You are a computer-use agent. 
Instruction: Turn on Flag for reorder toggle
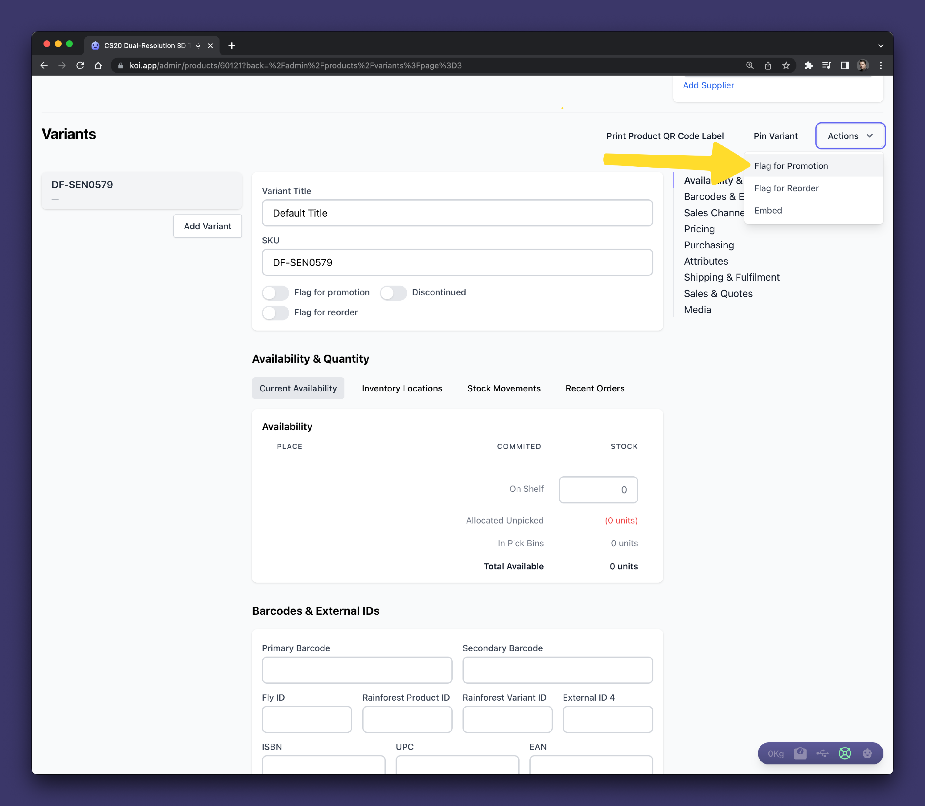point(275,313)
